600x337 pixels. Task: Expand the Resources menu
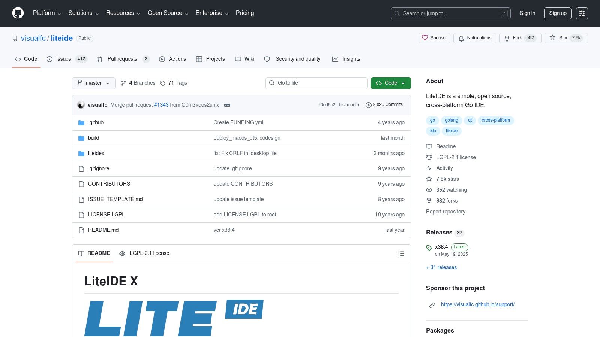click(x=123, y=13)
